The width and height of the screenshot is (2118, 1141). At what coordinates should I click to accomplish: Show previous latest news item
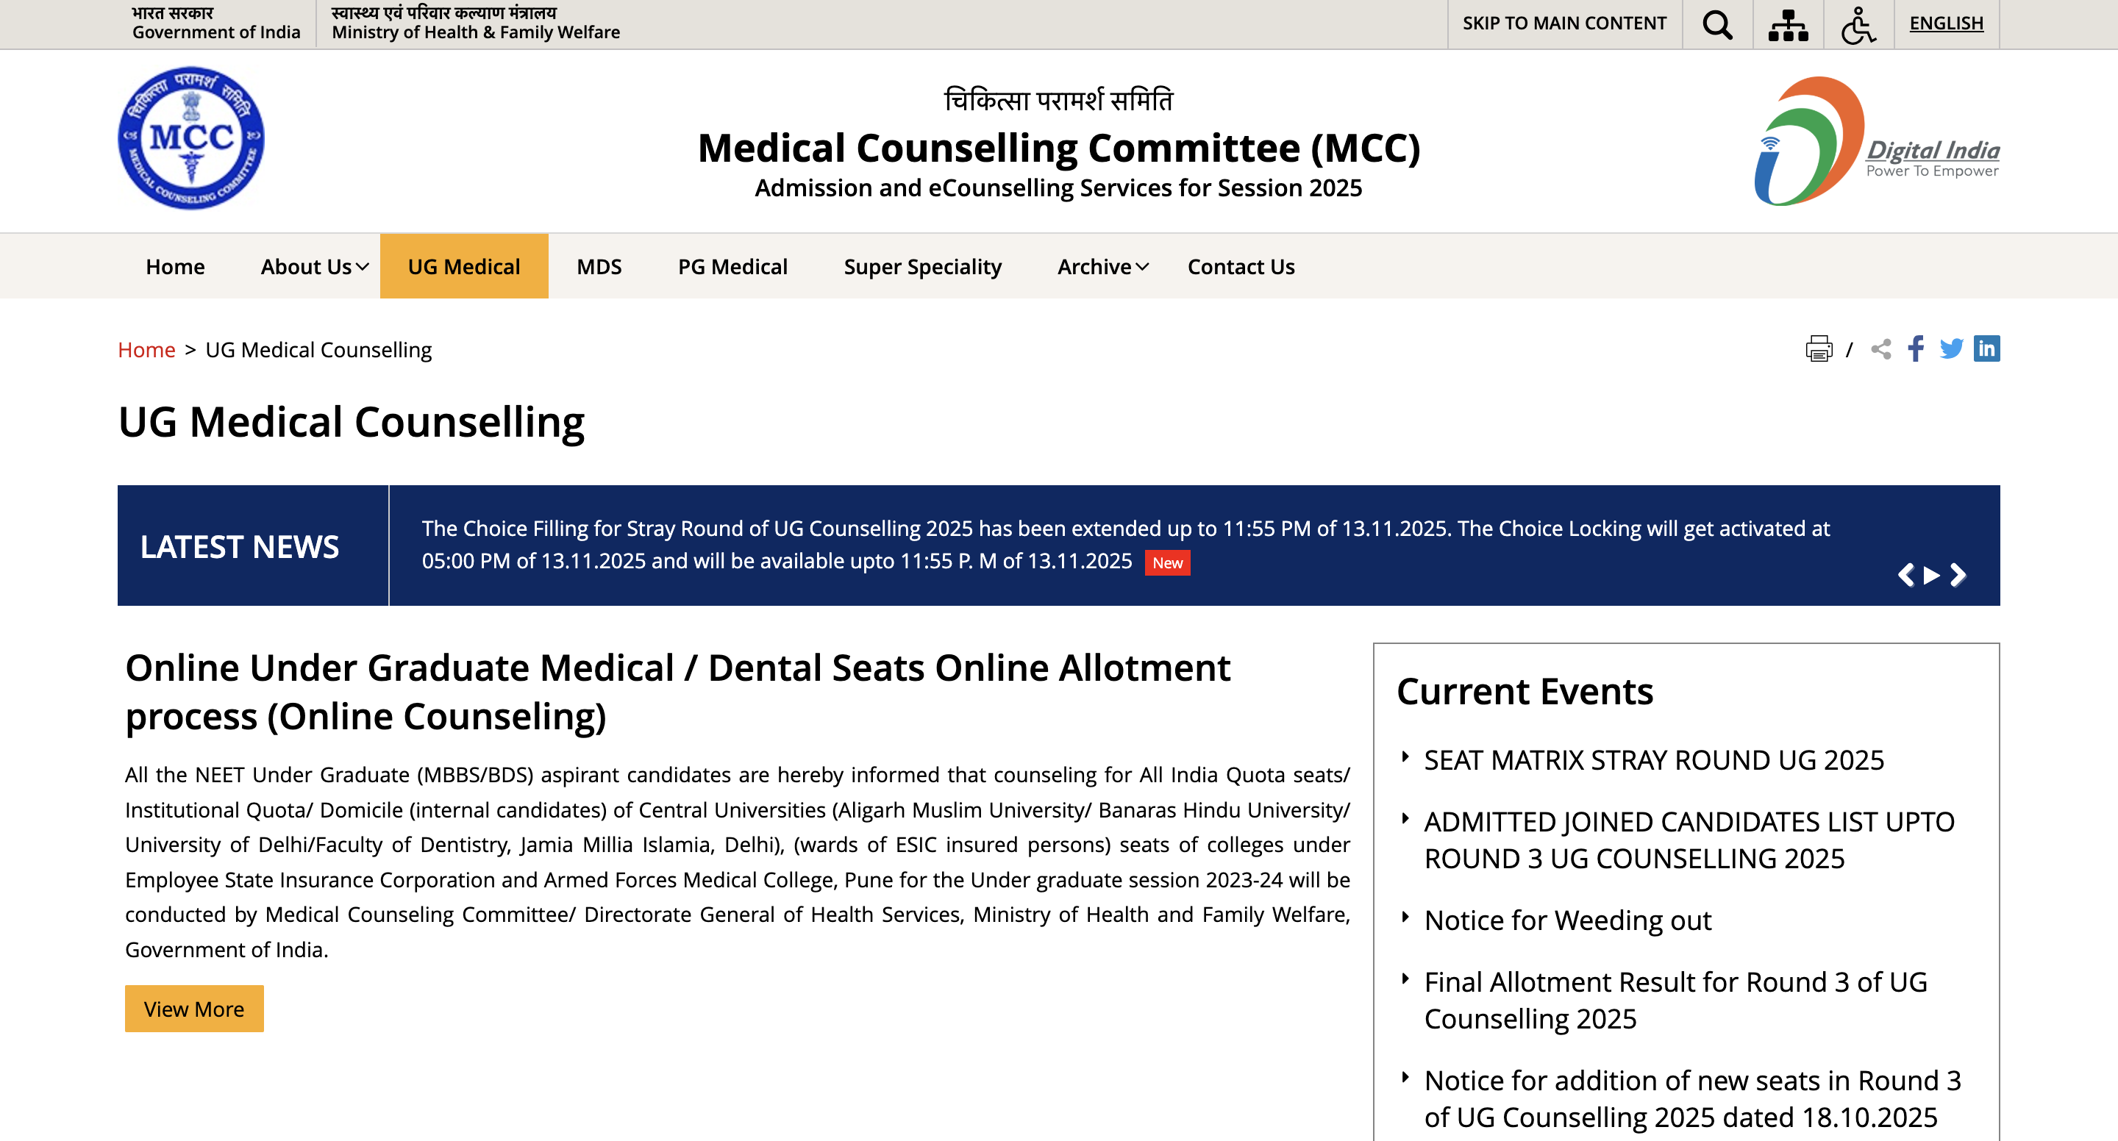(1905, 575)
